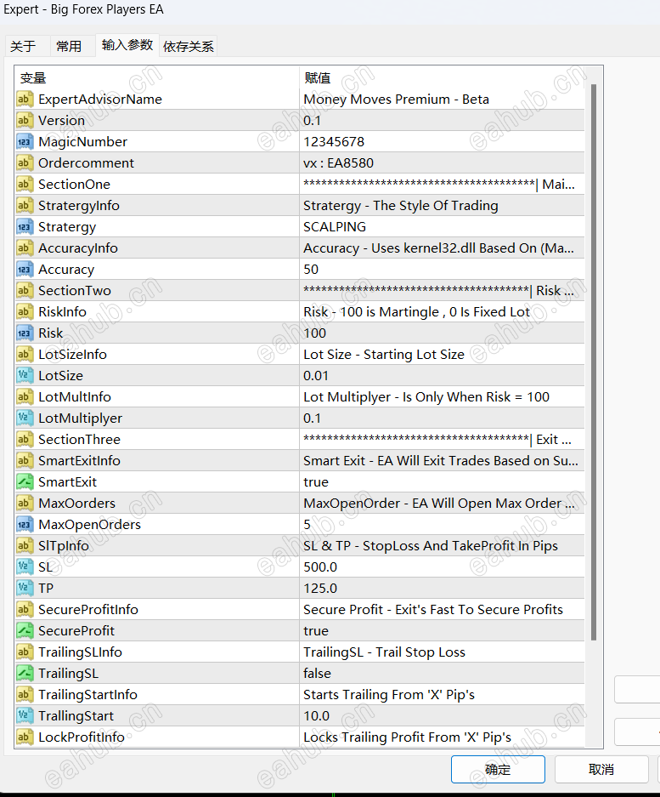Open the 依存关系 tab

tap(189, 46)
